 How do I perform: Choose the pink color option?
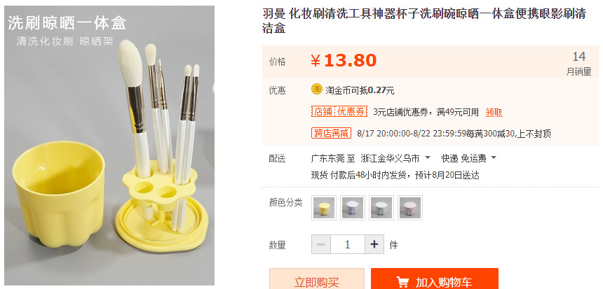click(x=410, y=208)
